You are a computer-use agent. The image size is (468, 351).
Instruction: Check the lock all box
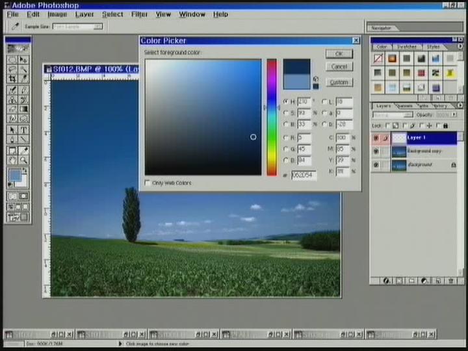click(x=439, y=125)
